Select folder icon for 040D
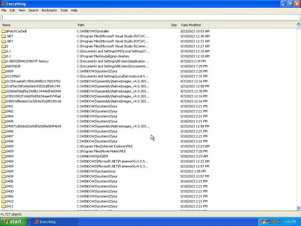 (x=4, y=191)
